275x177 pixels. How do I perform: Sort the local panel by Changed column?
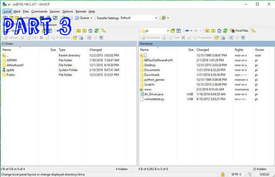click(x=95, y=50)
